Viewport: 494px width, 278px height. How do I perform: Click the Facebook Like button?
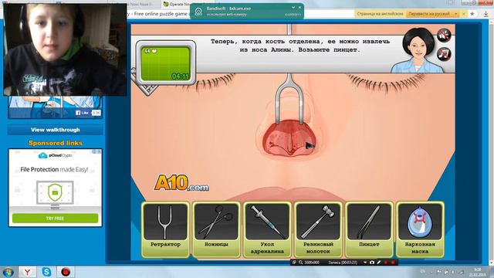[82, 113]
